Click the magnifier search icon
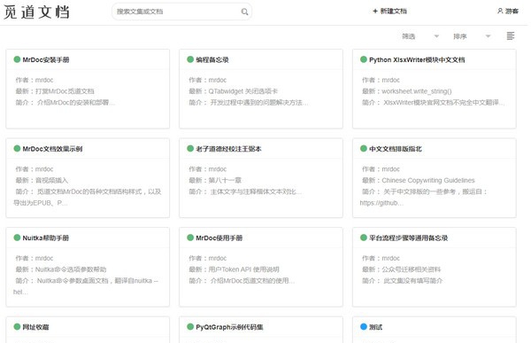Screen dimensions: 531x343 pos(244,12)
